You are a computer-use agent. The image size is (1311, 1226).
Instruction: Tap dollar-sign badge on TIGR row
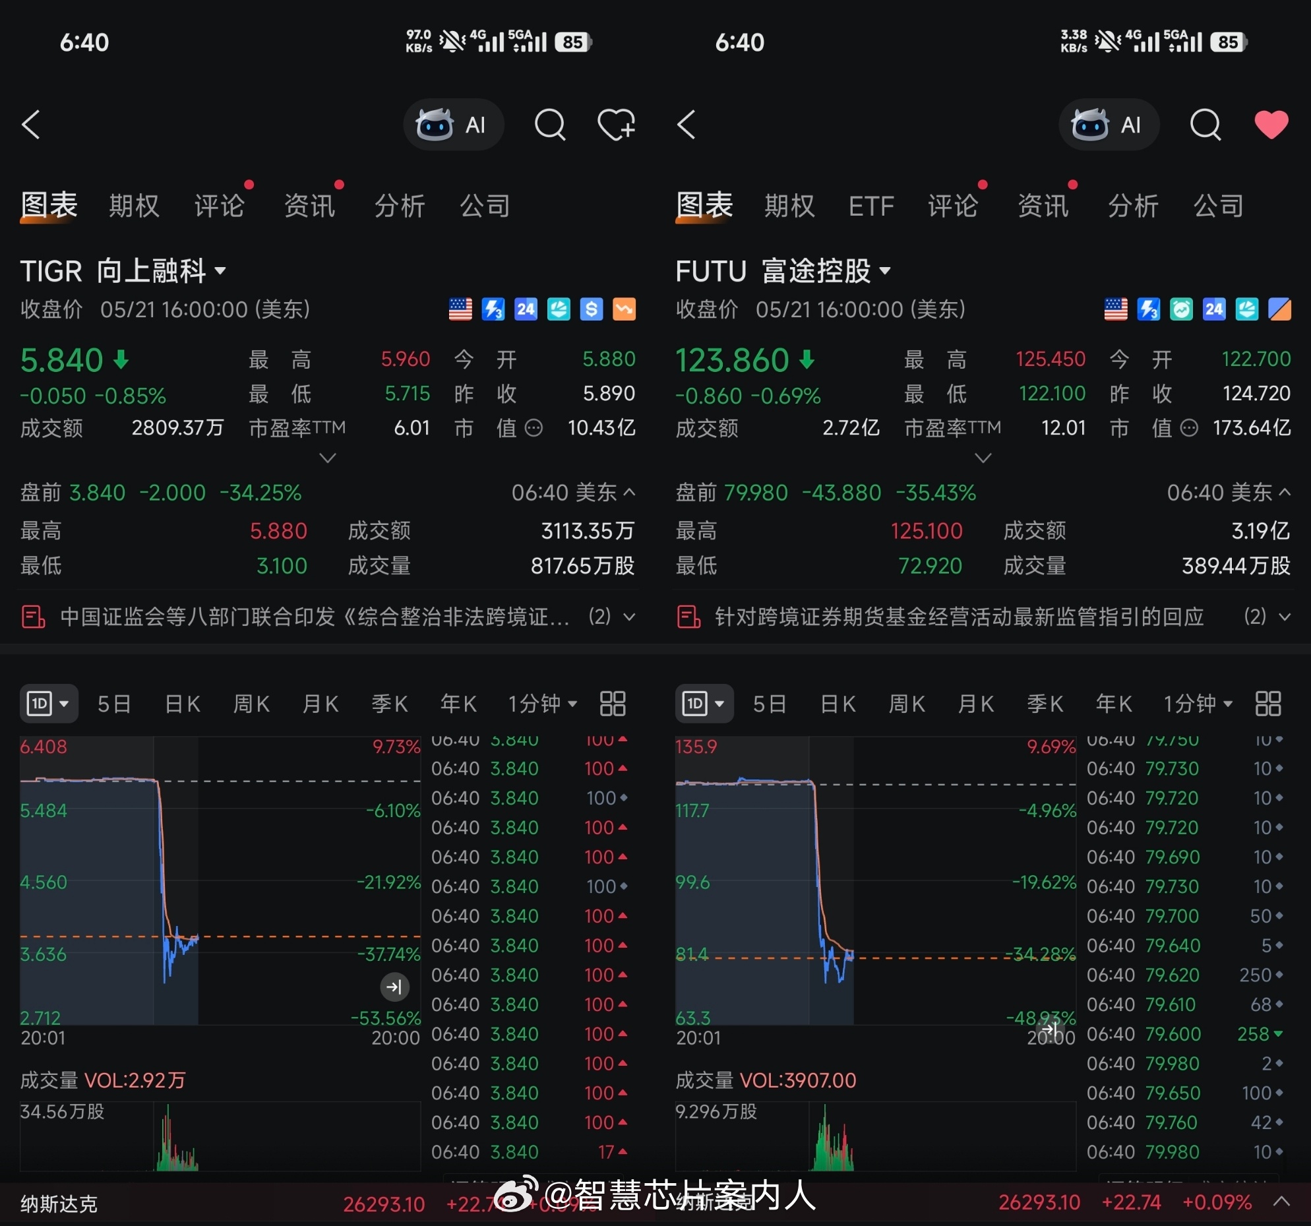point(592,309)
